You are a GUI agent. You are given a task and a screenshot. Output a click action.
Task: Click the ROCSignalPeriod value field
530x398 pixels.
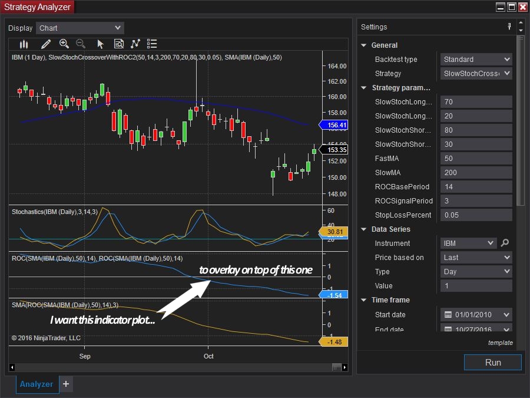click(x=476, y=201)
